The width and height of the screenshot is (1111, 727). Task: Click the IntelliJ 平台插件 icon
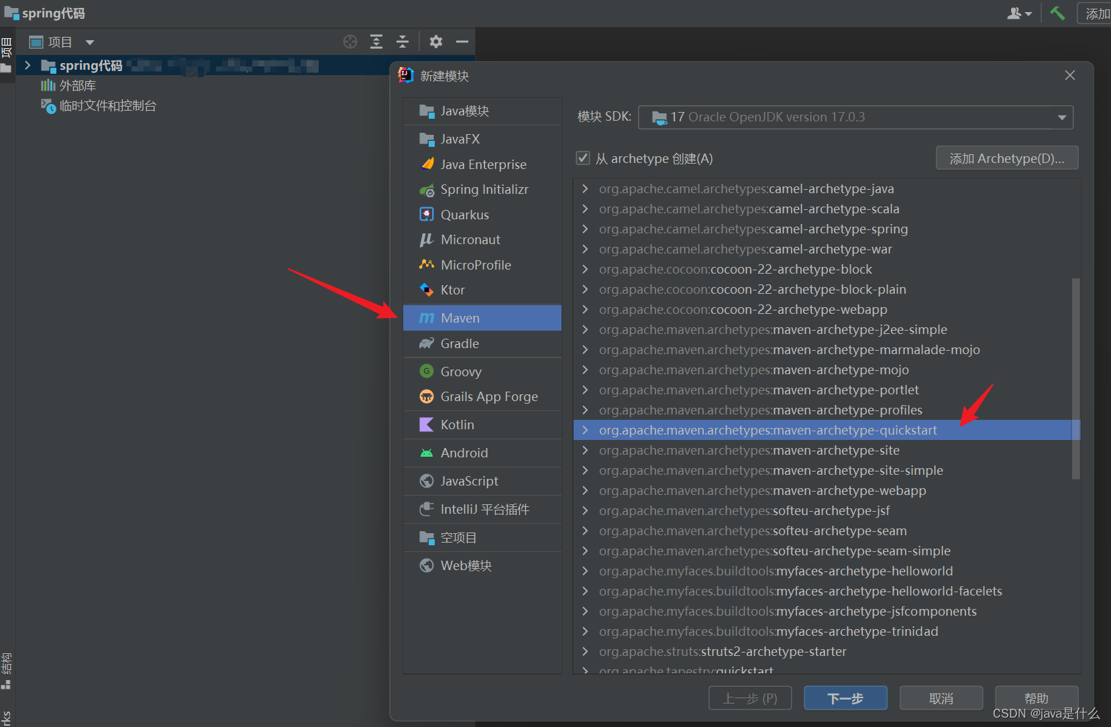[427, 509]
